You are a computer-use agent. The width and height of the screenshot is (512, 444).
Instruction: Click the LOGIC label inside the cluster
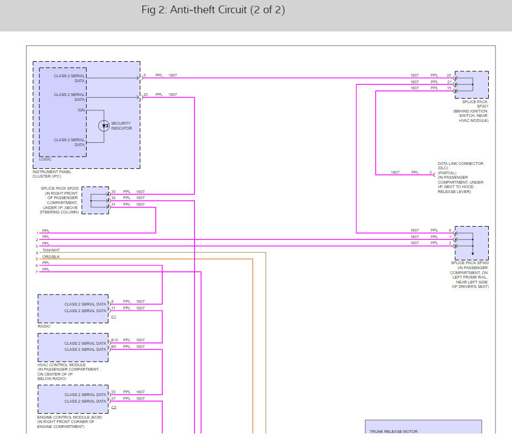[45, 159]
